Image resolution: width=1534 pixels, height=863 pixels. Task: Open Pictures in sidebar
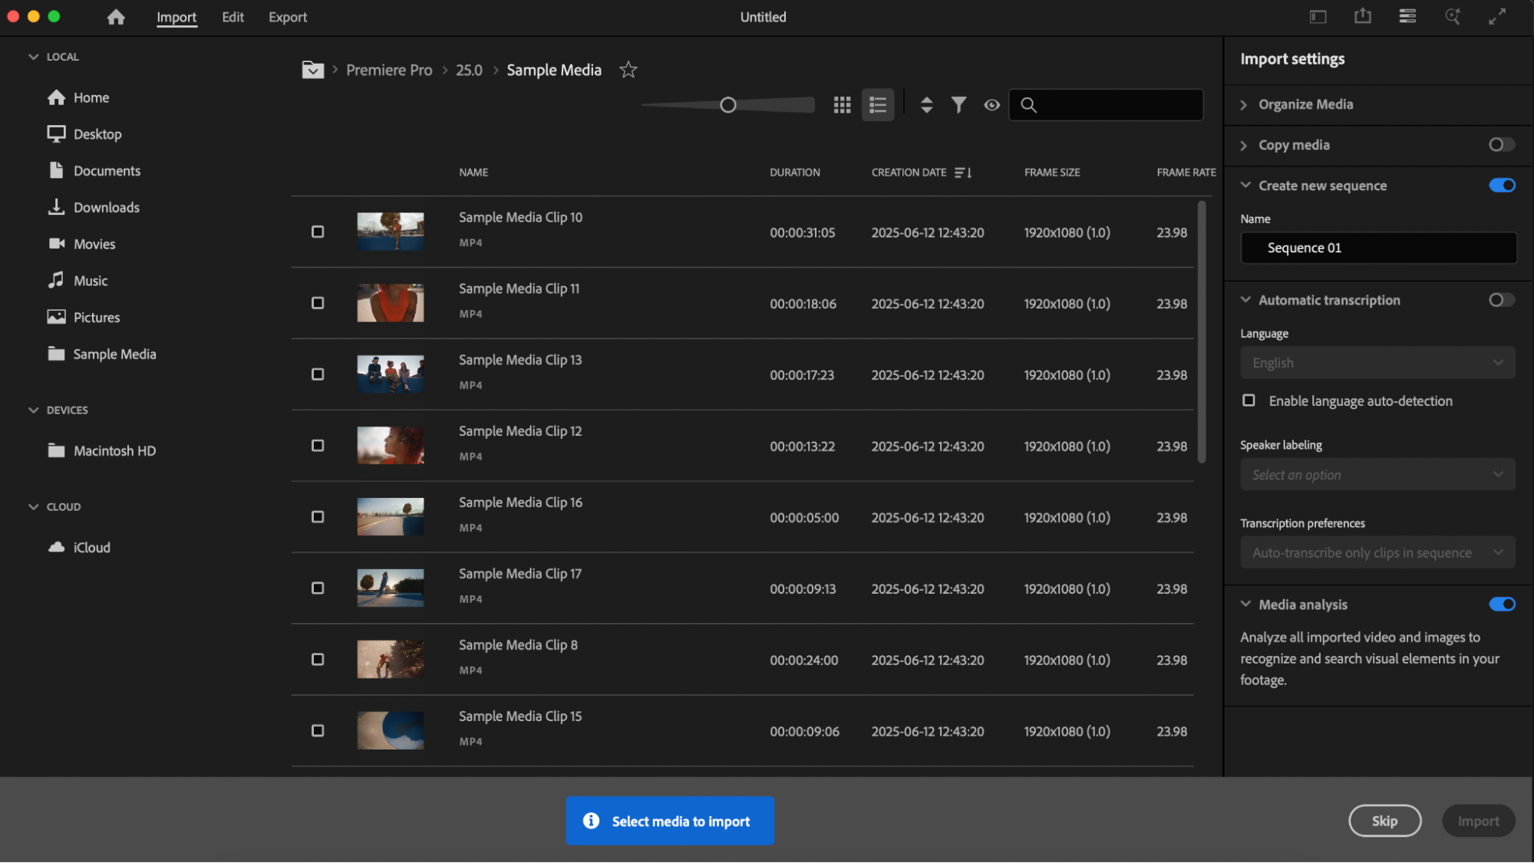coord(84,317)
